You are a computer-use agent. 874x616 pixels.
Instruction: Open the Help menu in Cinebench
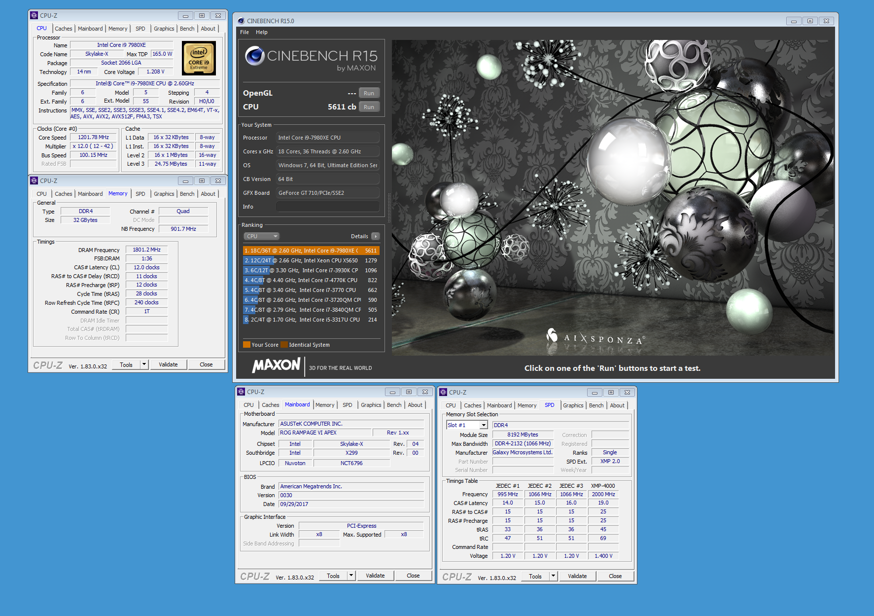click(262, 32)
